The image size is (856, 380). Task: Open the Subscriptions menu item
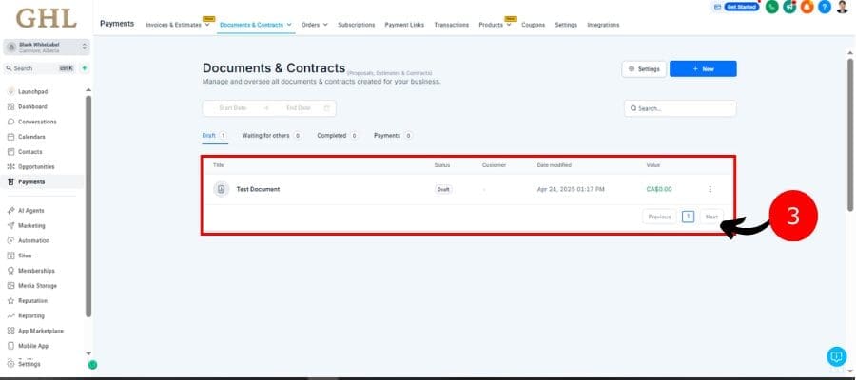click(x=357, y=25)
